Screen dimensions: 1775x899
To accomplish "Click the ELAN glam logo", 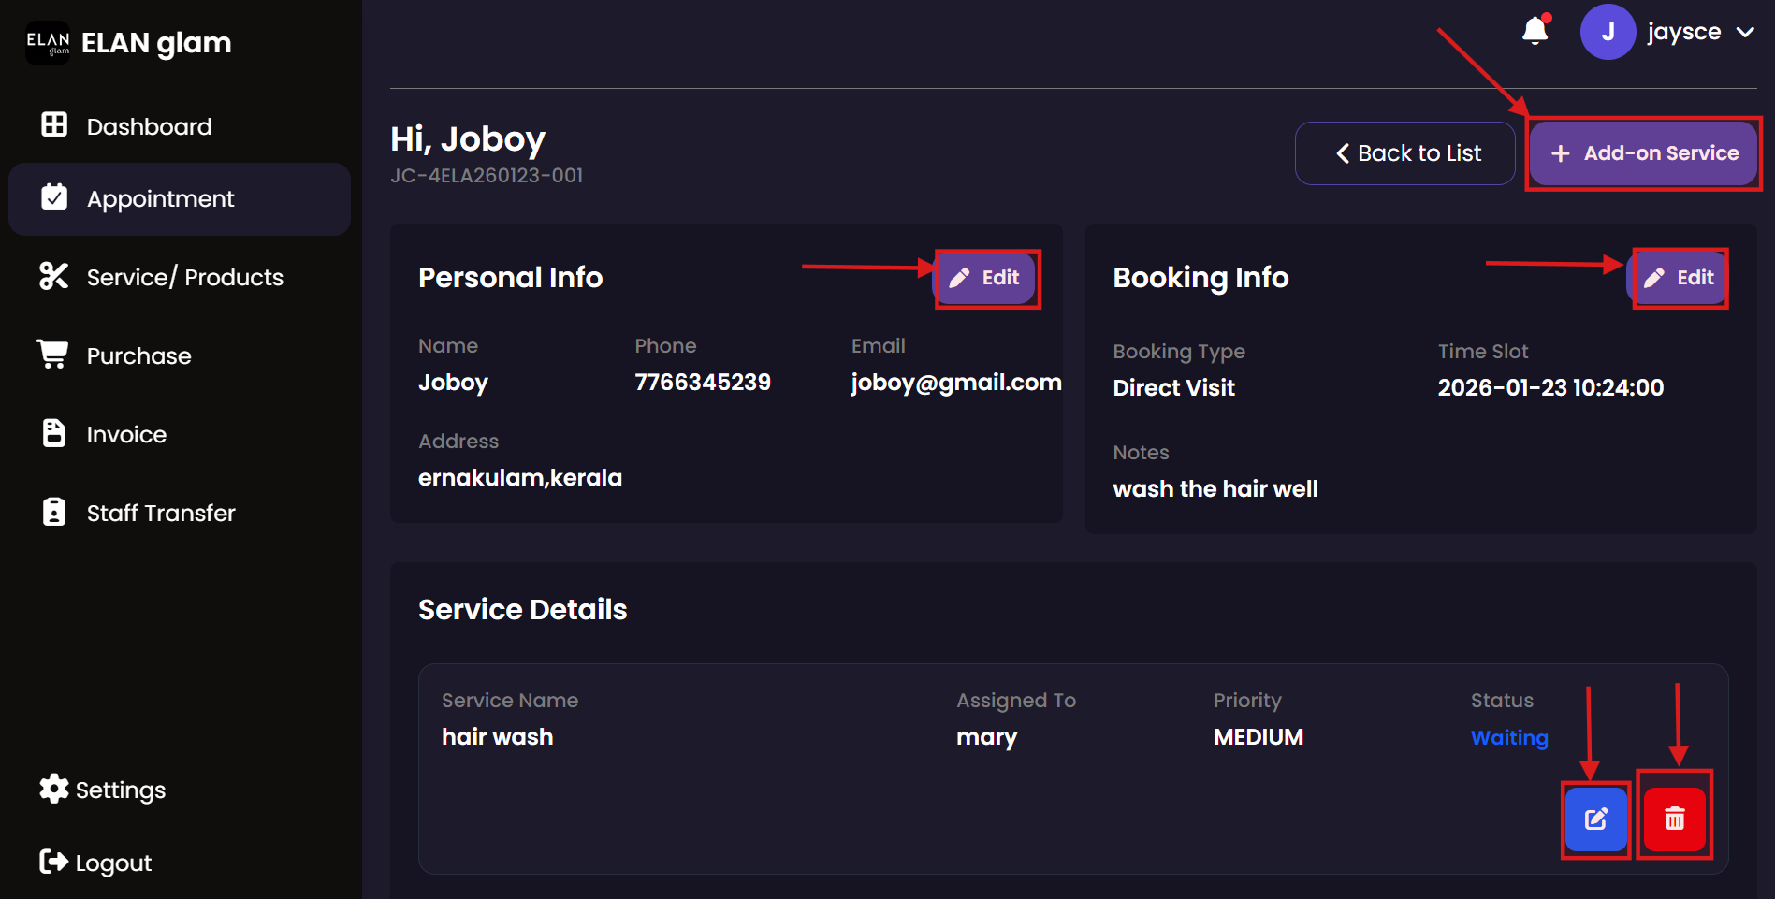I will [x=48, y=43].
